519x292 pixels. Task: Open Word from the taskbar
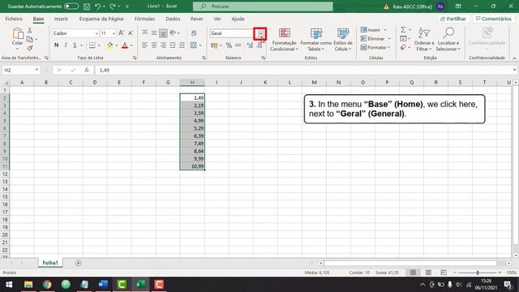pos(103,285)
